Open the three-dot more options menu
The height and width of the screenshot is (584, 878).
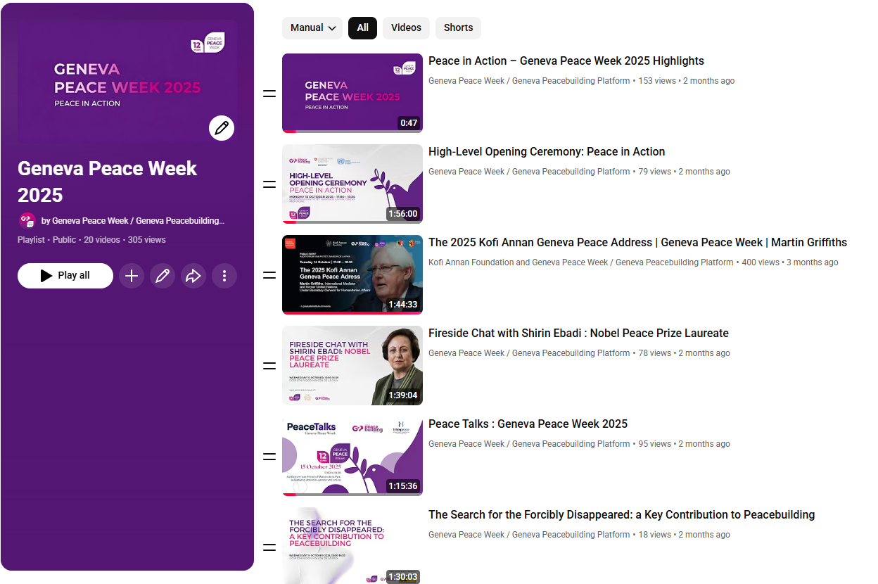pyautogui.click(x=224, y=276)
